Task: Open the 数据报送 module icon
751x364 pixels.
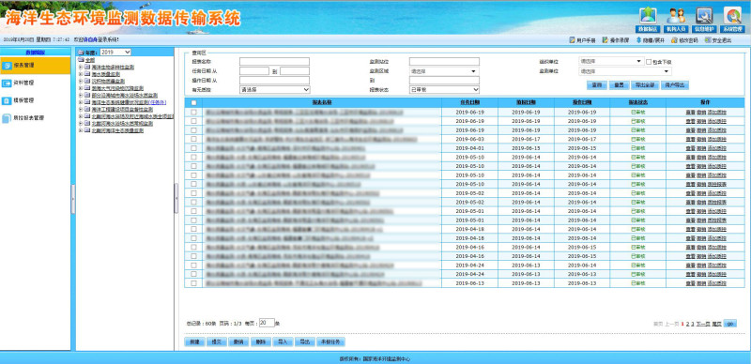Action: (648, 19)
